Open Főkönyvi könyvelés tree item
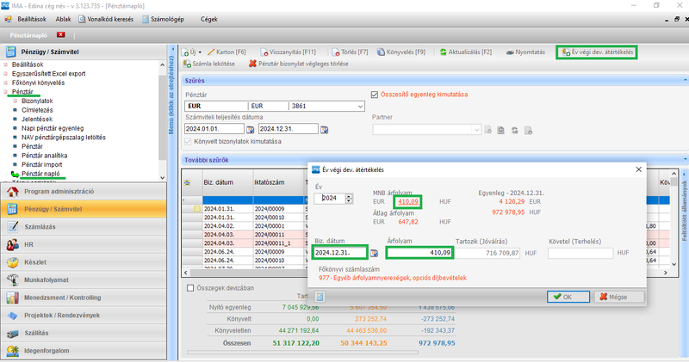The width and height of the screenshot is (689, 362). (x=38, y=83)
